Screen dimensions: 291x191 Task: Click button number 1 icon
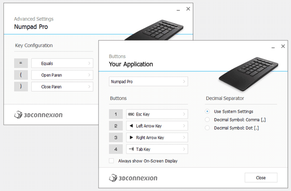(116, 114)
